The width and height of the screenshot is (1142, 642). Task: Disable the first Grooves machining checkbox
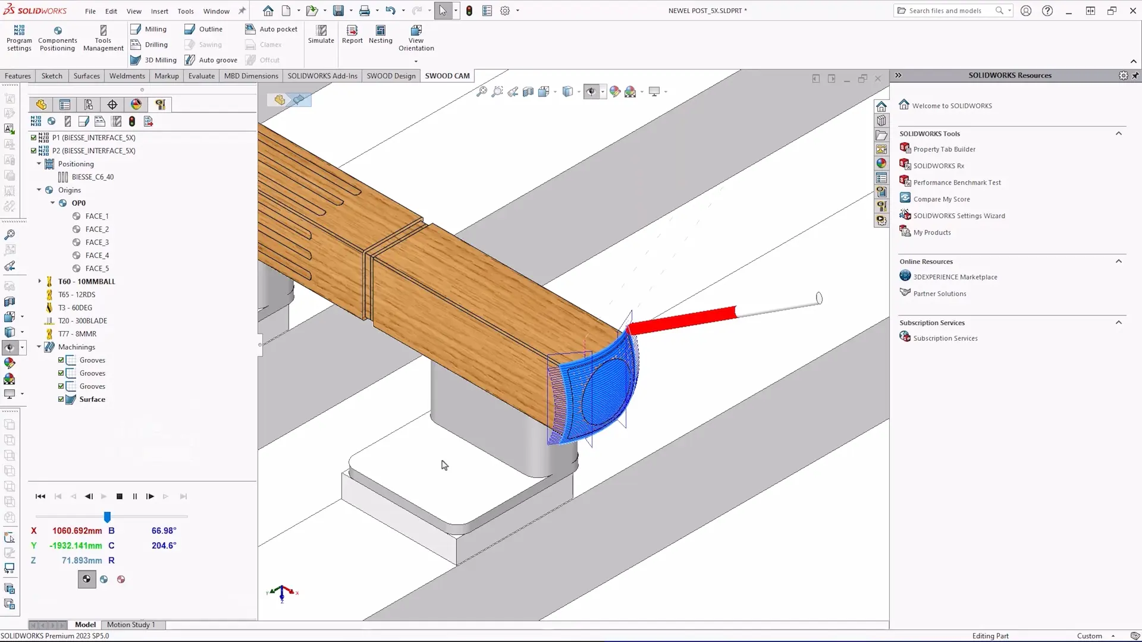(x=62, y=360)
